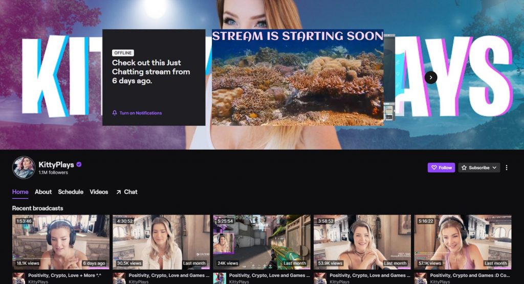Open the 1:53:46 broadcast thumbnail
The width and height of the screenshot is (524, 284).
[61, 242]
